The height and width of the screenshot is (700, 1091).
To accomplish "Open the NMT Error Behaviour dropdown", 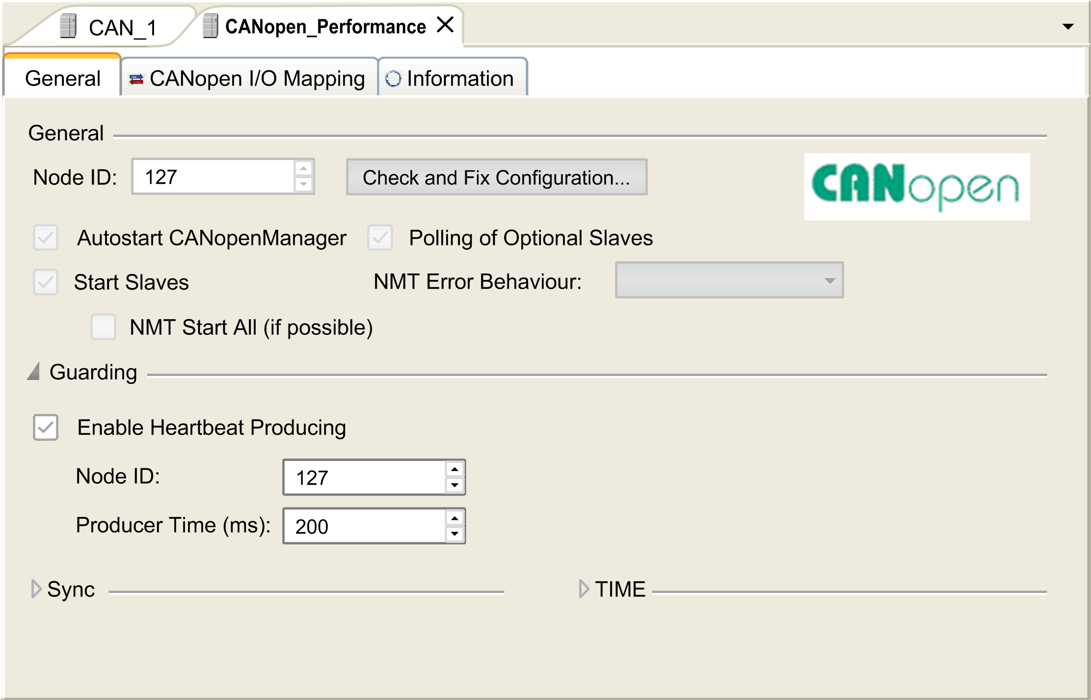I will tap(830, 280).
